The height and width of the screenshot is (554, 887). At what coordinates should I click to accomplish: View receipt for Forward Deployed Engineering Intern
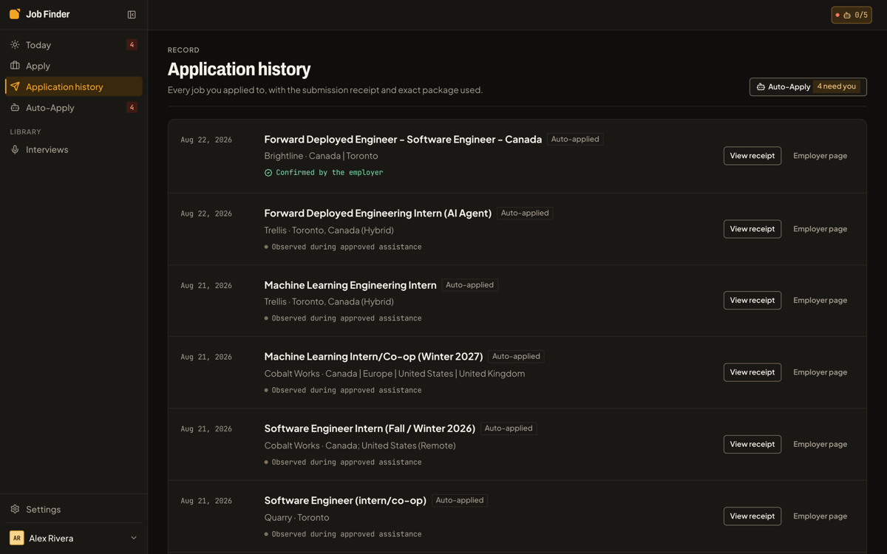752,229
